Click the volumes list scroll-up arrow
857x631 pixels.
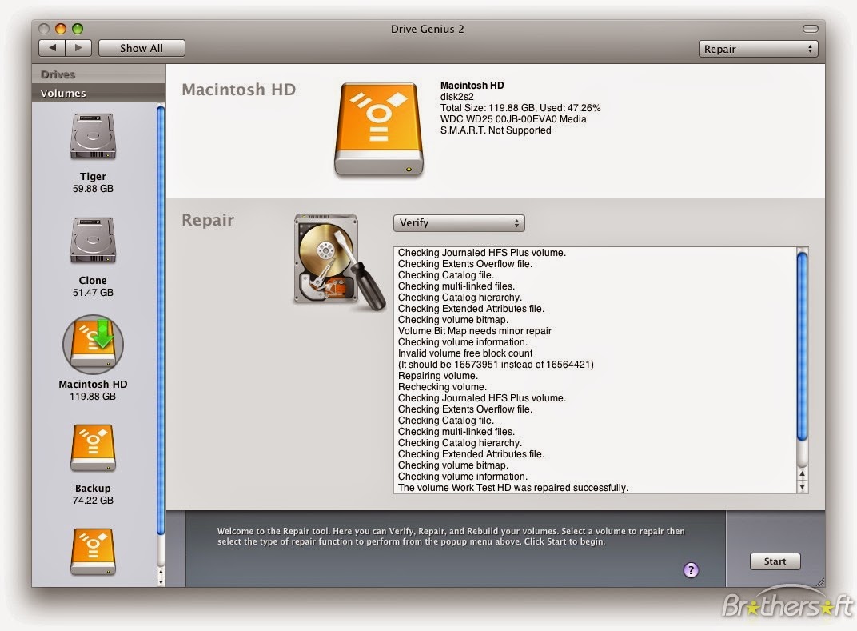tap(161, 573)
